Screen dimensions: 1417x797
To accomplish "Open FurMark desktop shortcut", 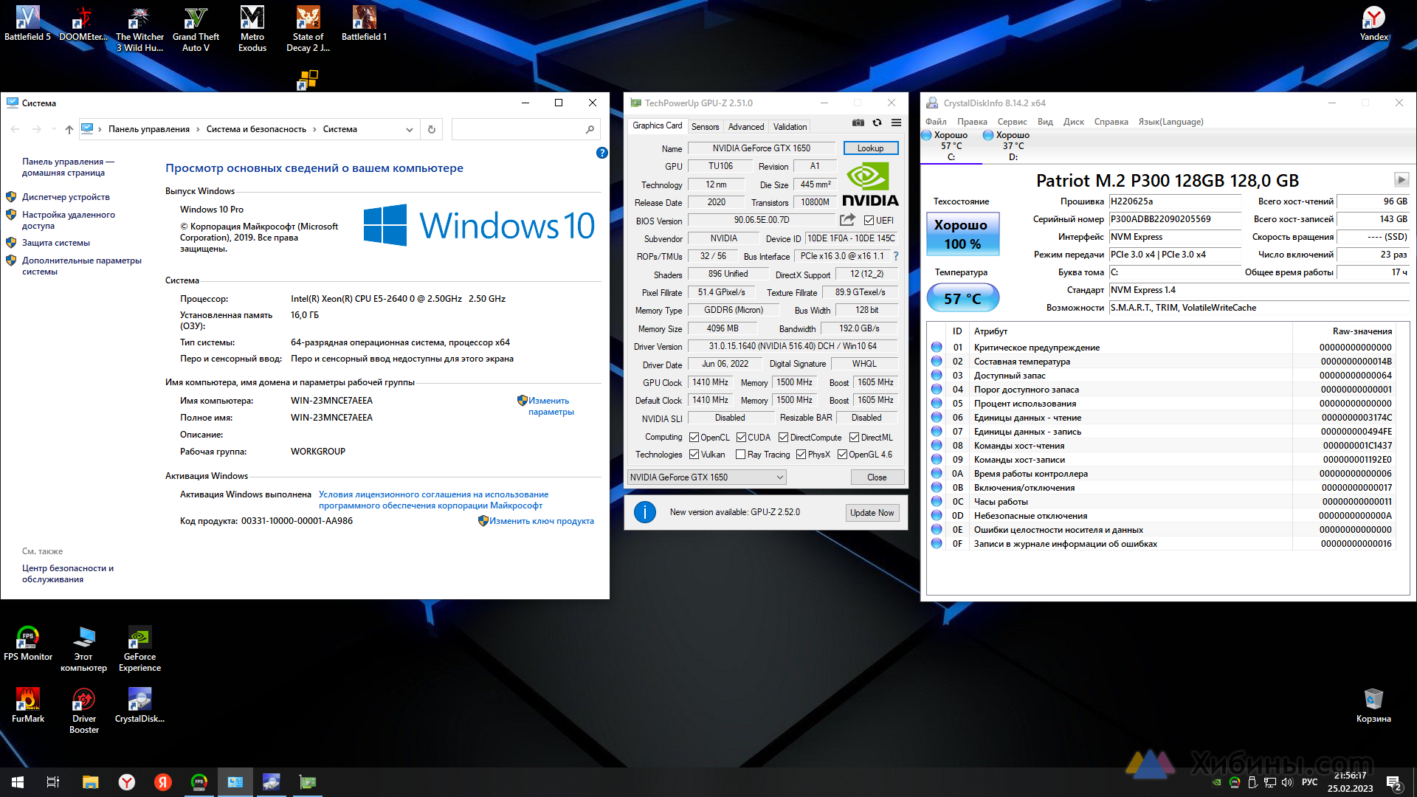I will [28, 705].
